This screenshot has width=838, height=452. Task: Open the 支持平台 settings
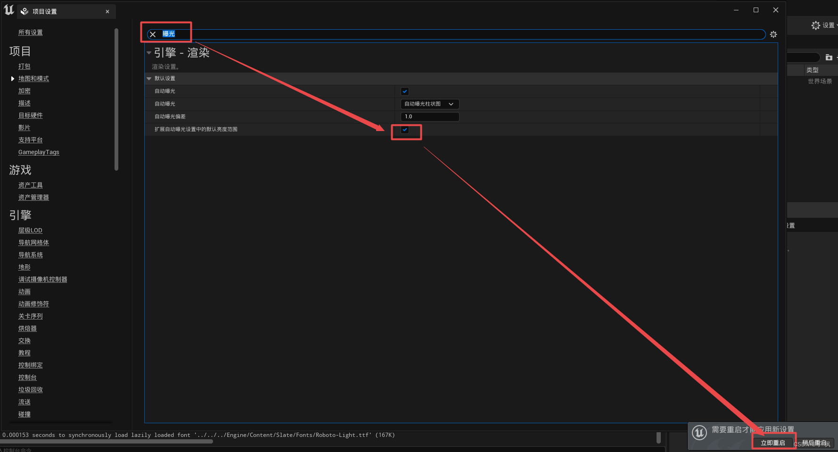pyautogui.click(x=30, y=140)
